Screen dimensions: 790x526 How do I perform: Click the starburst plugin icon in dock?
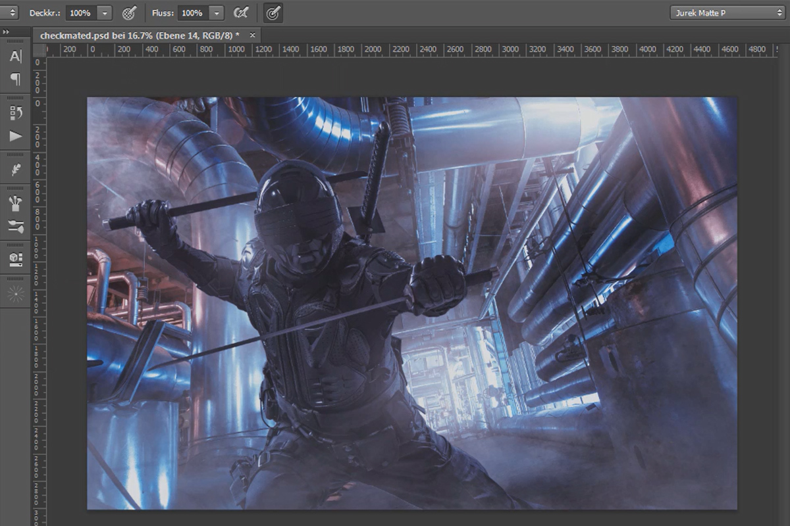pyautogui.click(x=15, y=294)
